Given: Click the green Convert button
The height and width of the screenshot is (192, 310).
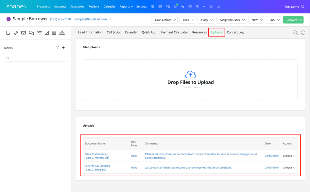Looking at the screenshot, I should (293, 20).
